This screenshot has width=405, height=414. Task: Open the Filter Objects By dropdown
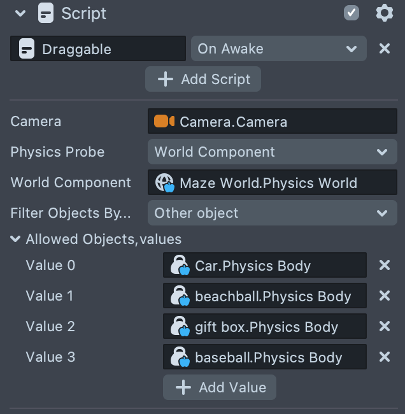(x=272, y=213)
